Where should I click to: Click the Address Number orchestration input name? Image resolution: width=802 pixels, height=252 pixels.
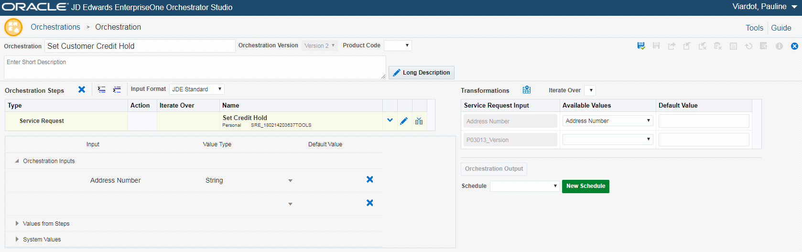[x=115, y=180]
